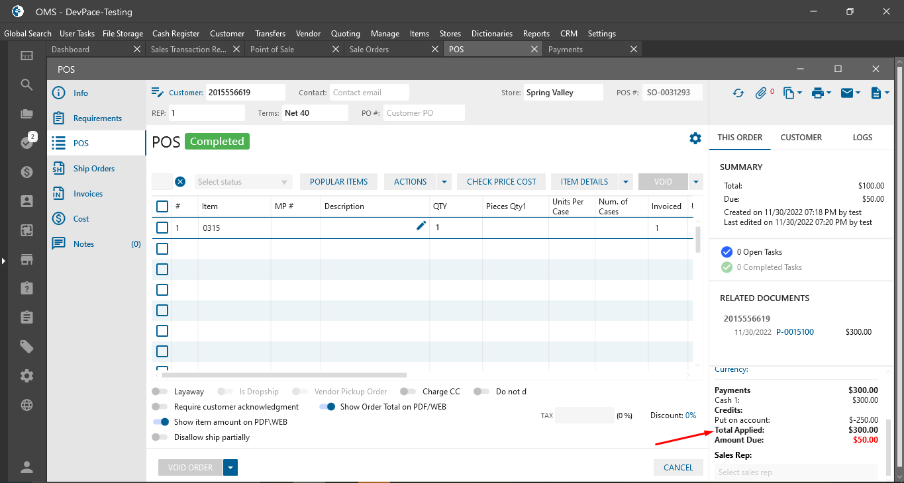
Task: Click the refresh icon in order panel
Action: [x=738, y=93]
